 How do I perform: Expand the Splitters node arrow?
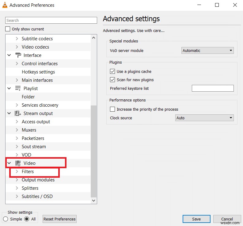[17, 188]
